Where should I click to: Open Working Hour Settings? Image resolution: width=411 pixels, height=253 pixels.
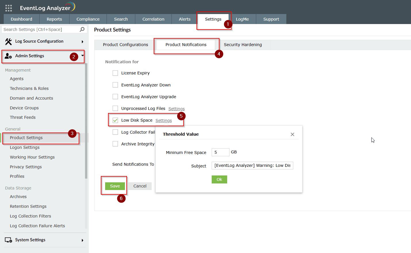(32, 157)
